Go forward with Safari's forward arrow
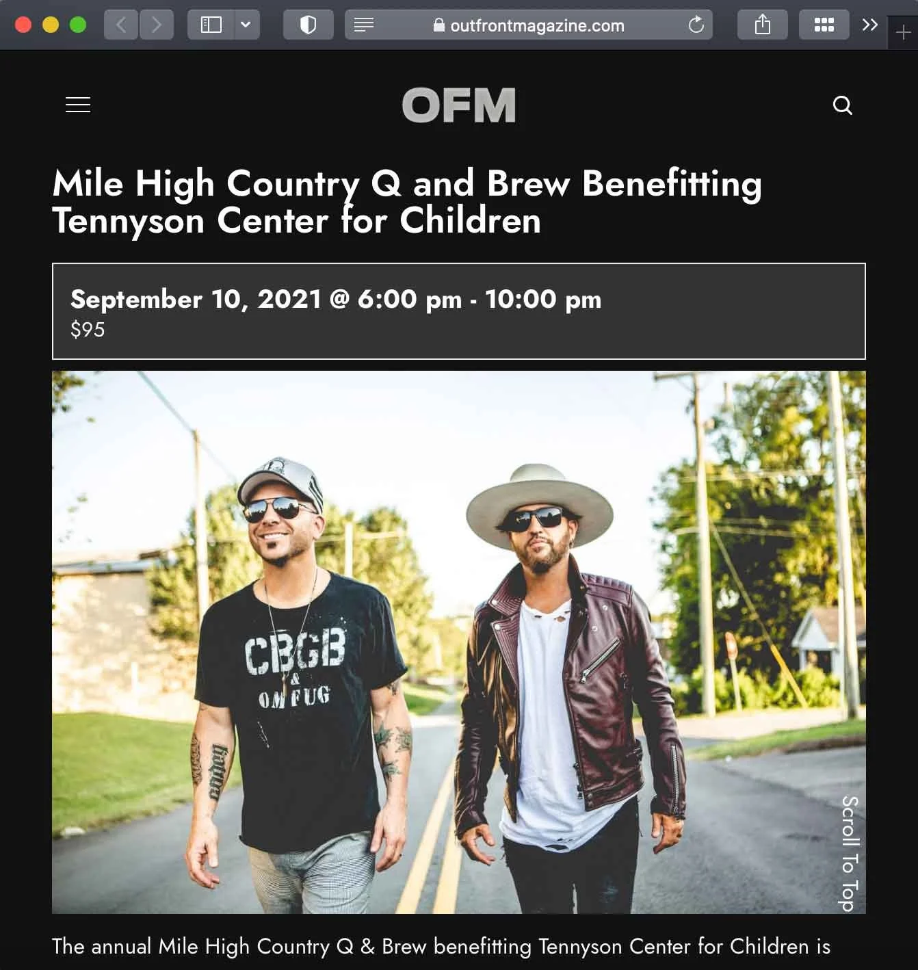The height and width of the screenshot is (970, 918). tap(157, 25)
